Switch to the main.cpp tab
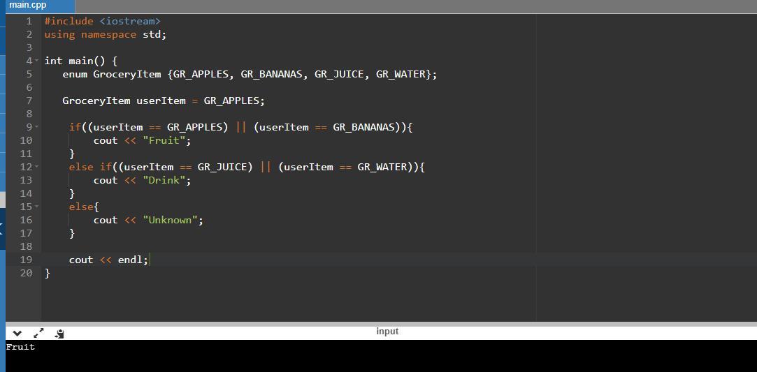The image size is (757, 372). click(28, 6)
